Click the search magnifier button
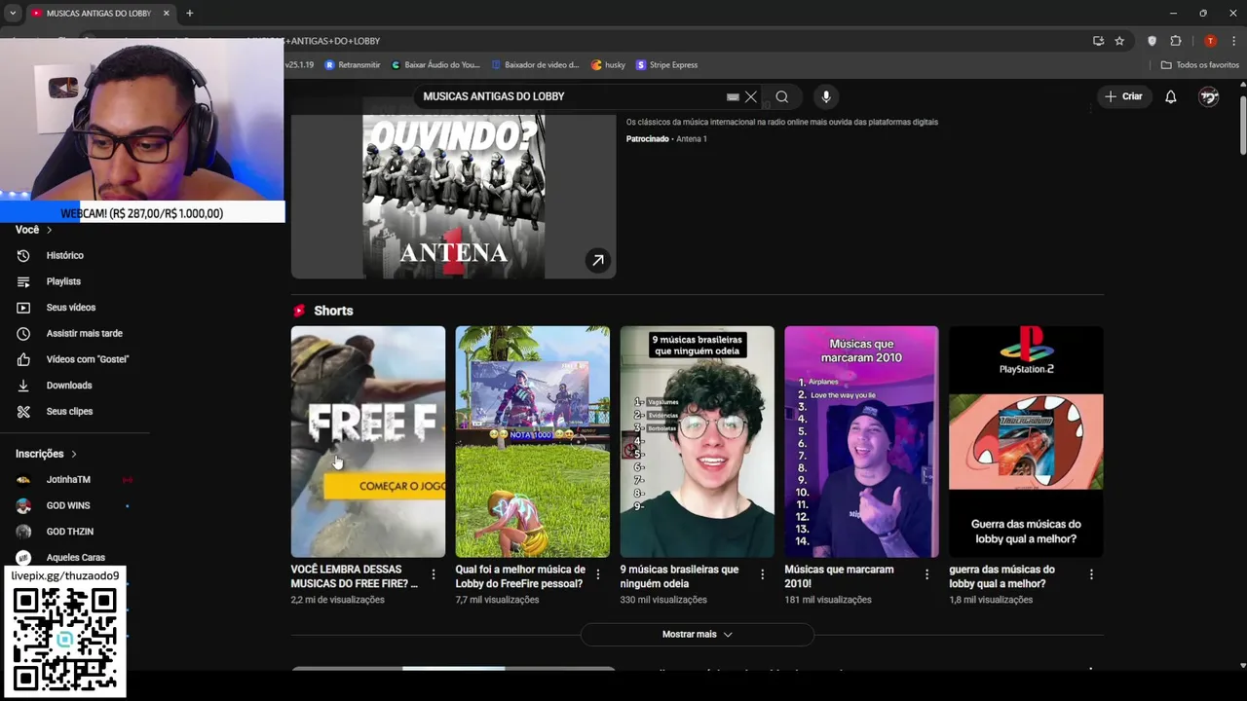 click(781, 96)
